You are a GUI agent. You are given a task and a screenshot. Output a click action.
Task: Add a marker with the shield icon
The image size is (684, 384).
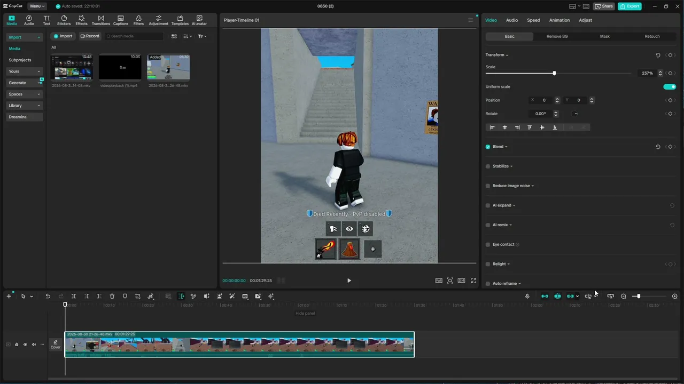(x=125, y=296)
